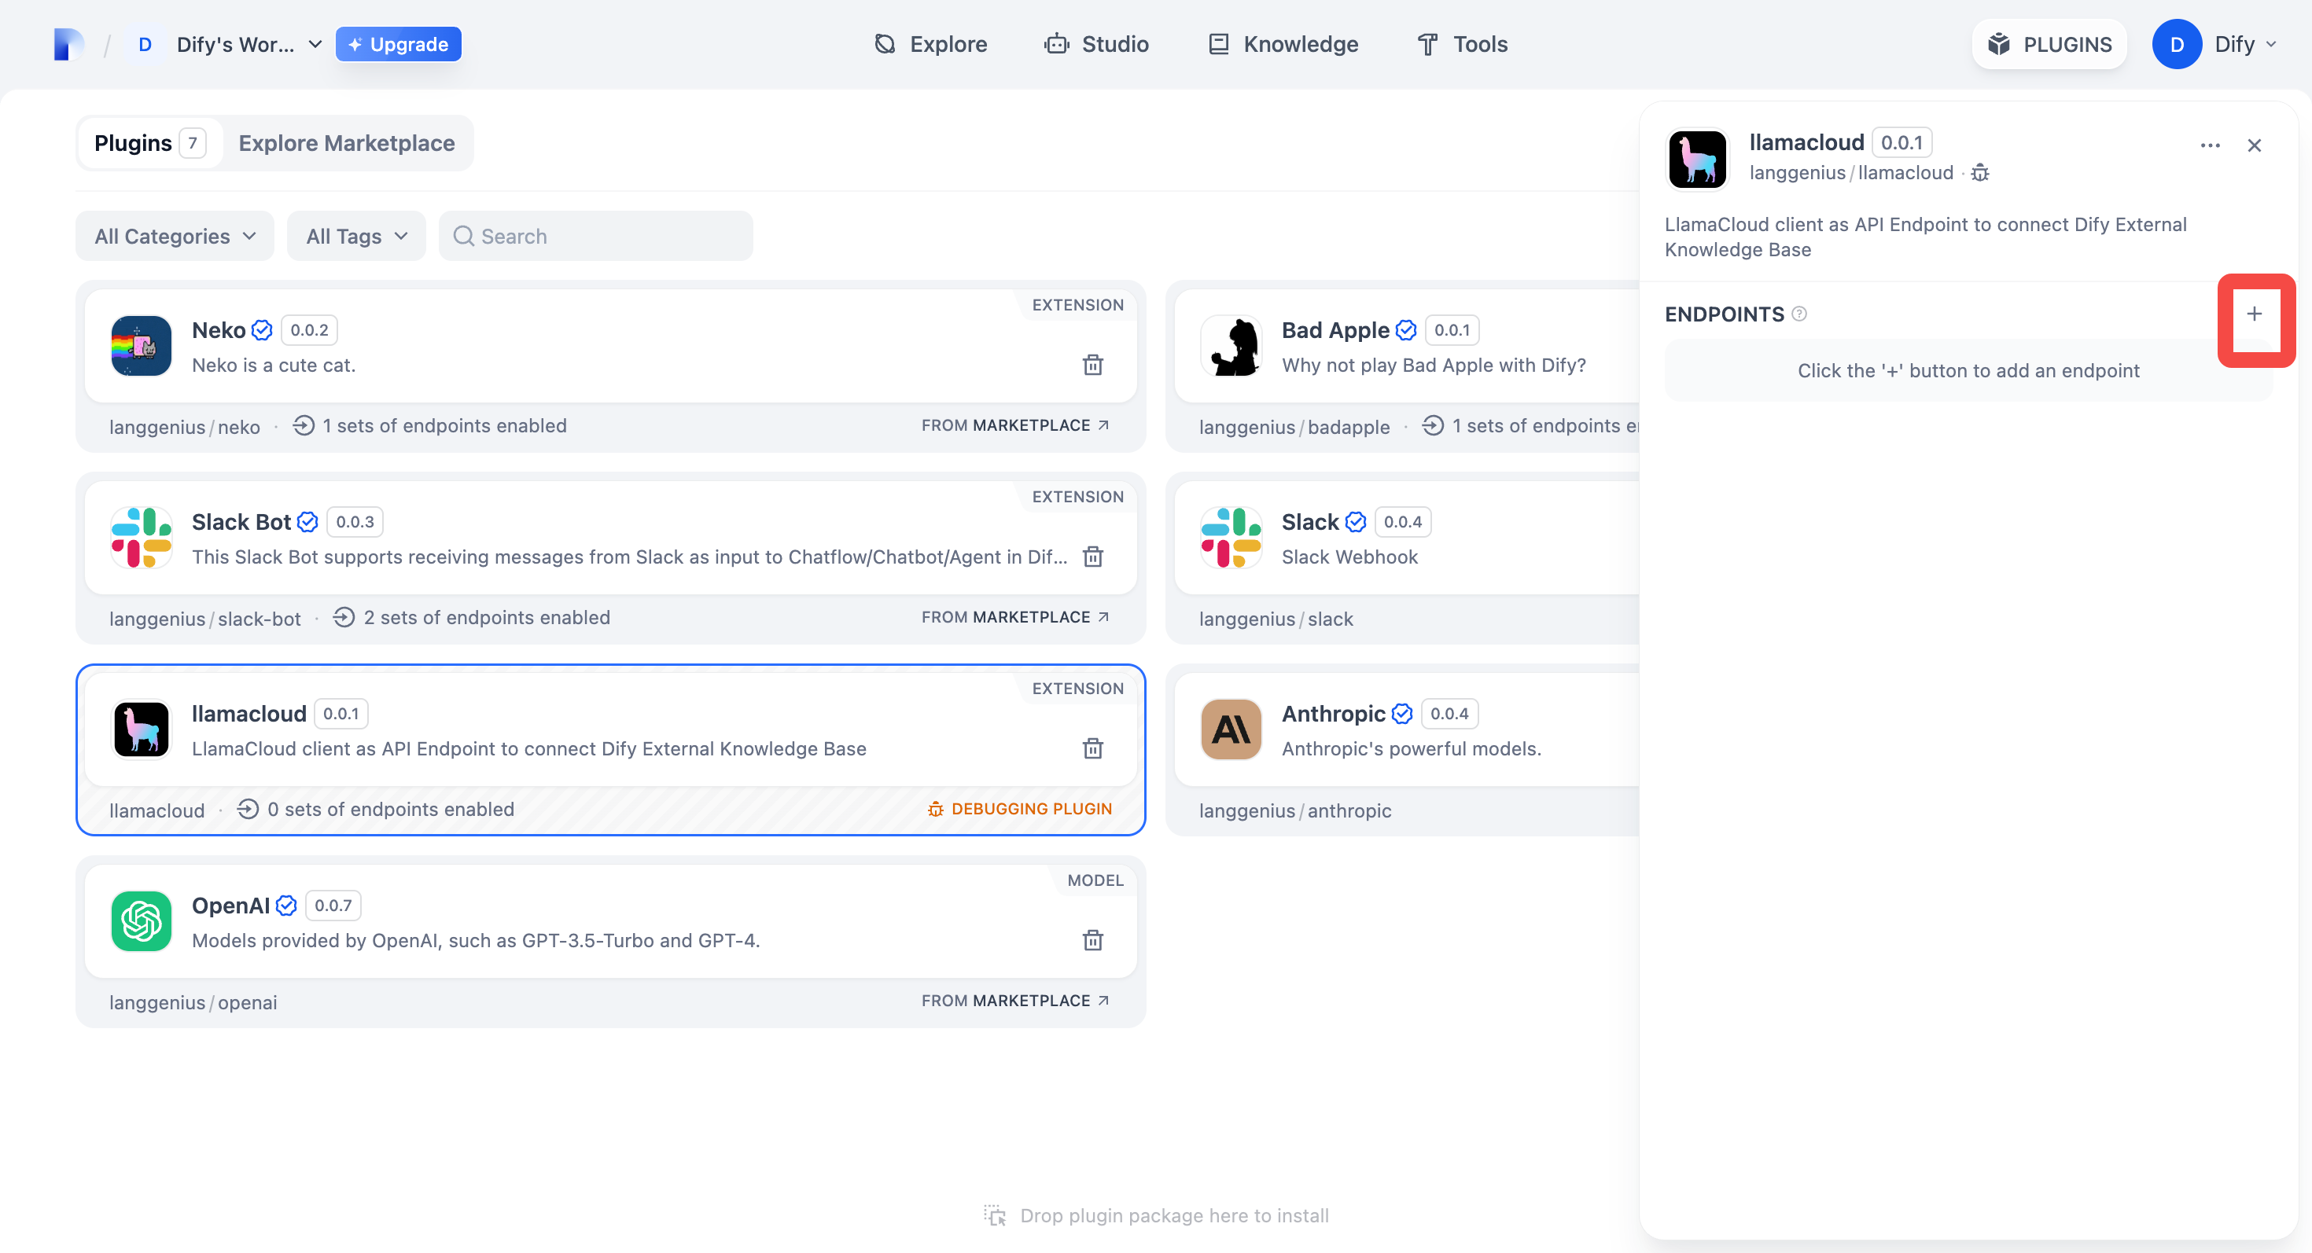This screenshot has height=1253, width=2312.
Task: Select the OpenAI plugin card title
Action: click(230, 906)
